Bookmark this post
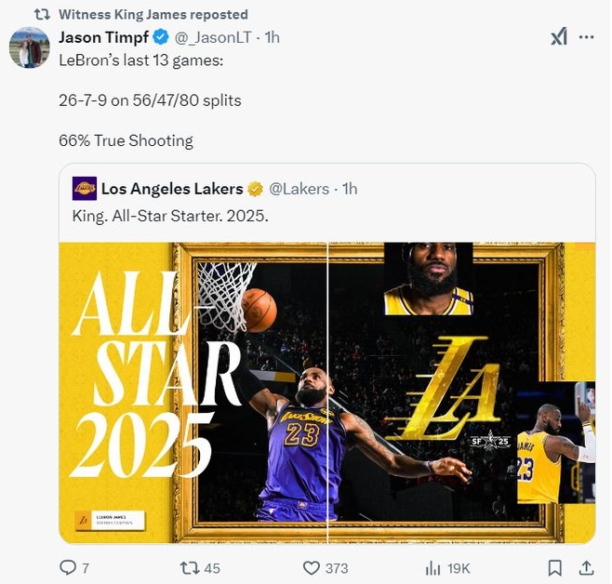This screenshot has height=584, width=612. pyautogui.click(x=554, y=567)
